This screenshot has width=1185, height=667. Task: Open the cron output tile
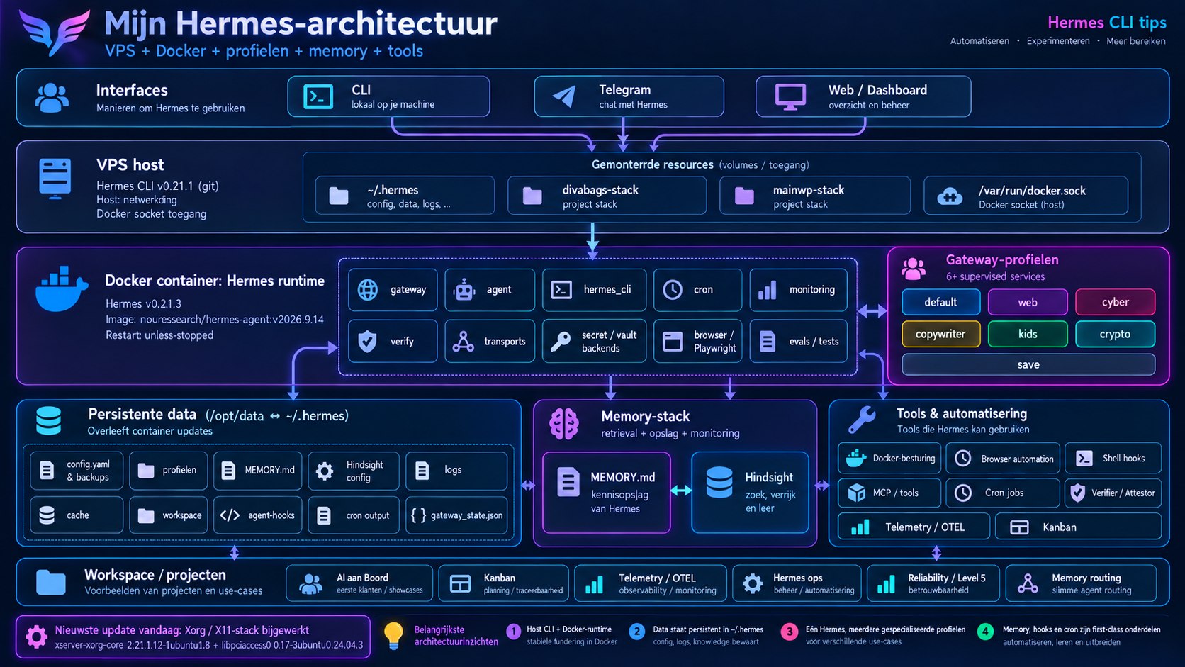pos(354,515)
